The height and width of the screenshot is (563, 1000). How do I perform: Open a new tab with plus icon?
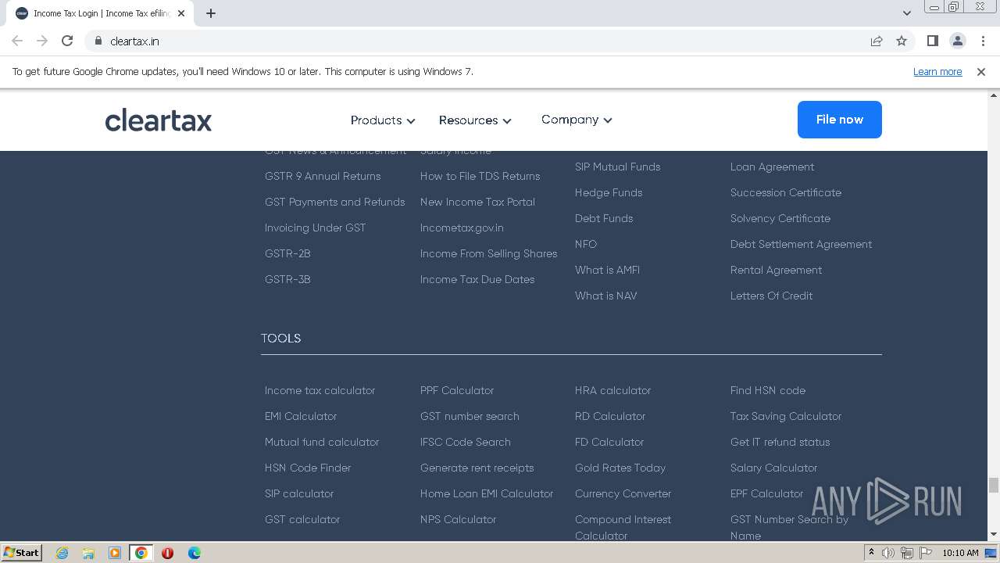pyautogui.click(x=211, y=13)
